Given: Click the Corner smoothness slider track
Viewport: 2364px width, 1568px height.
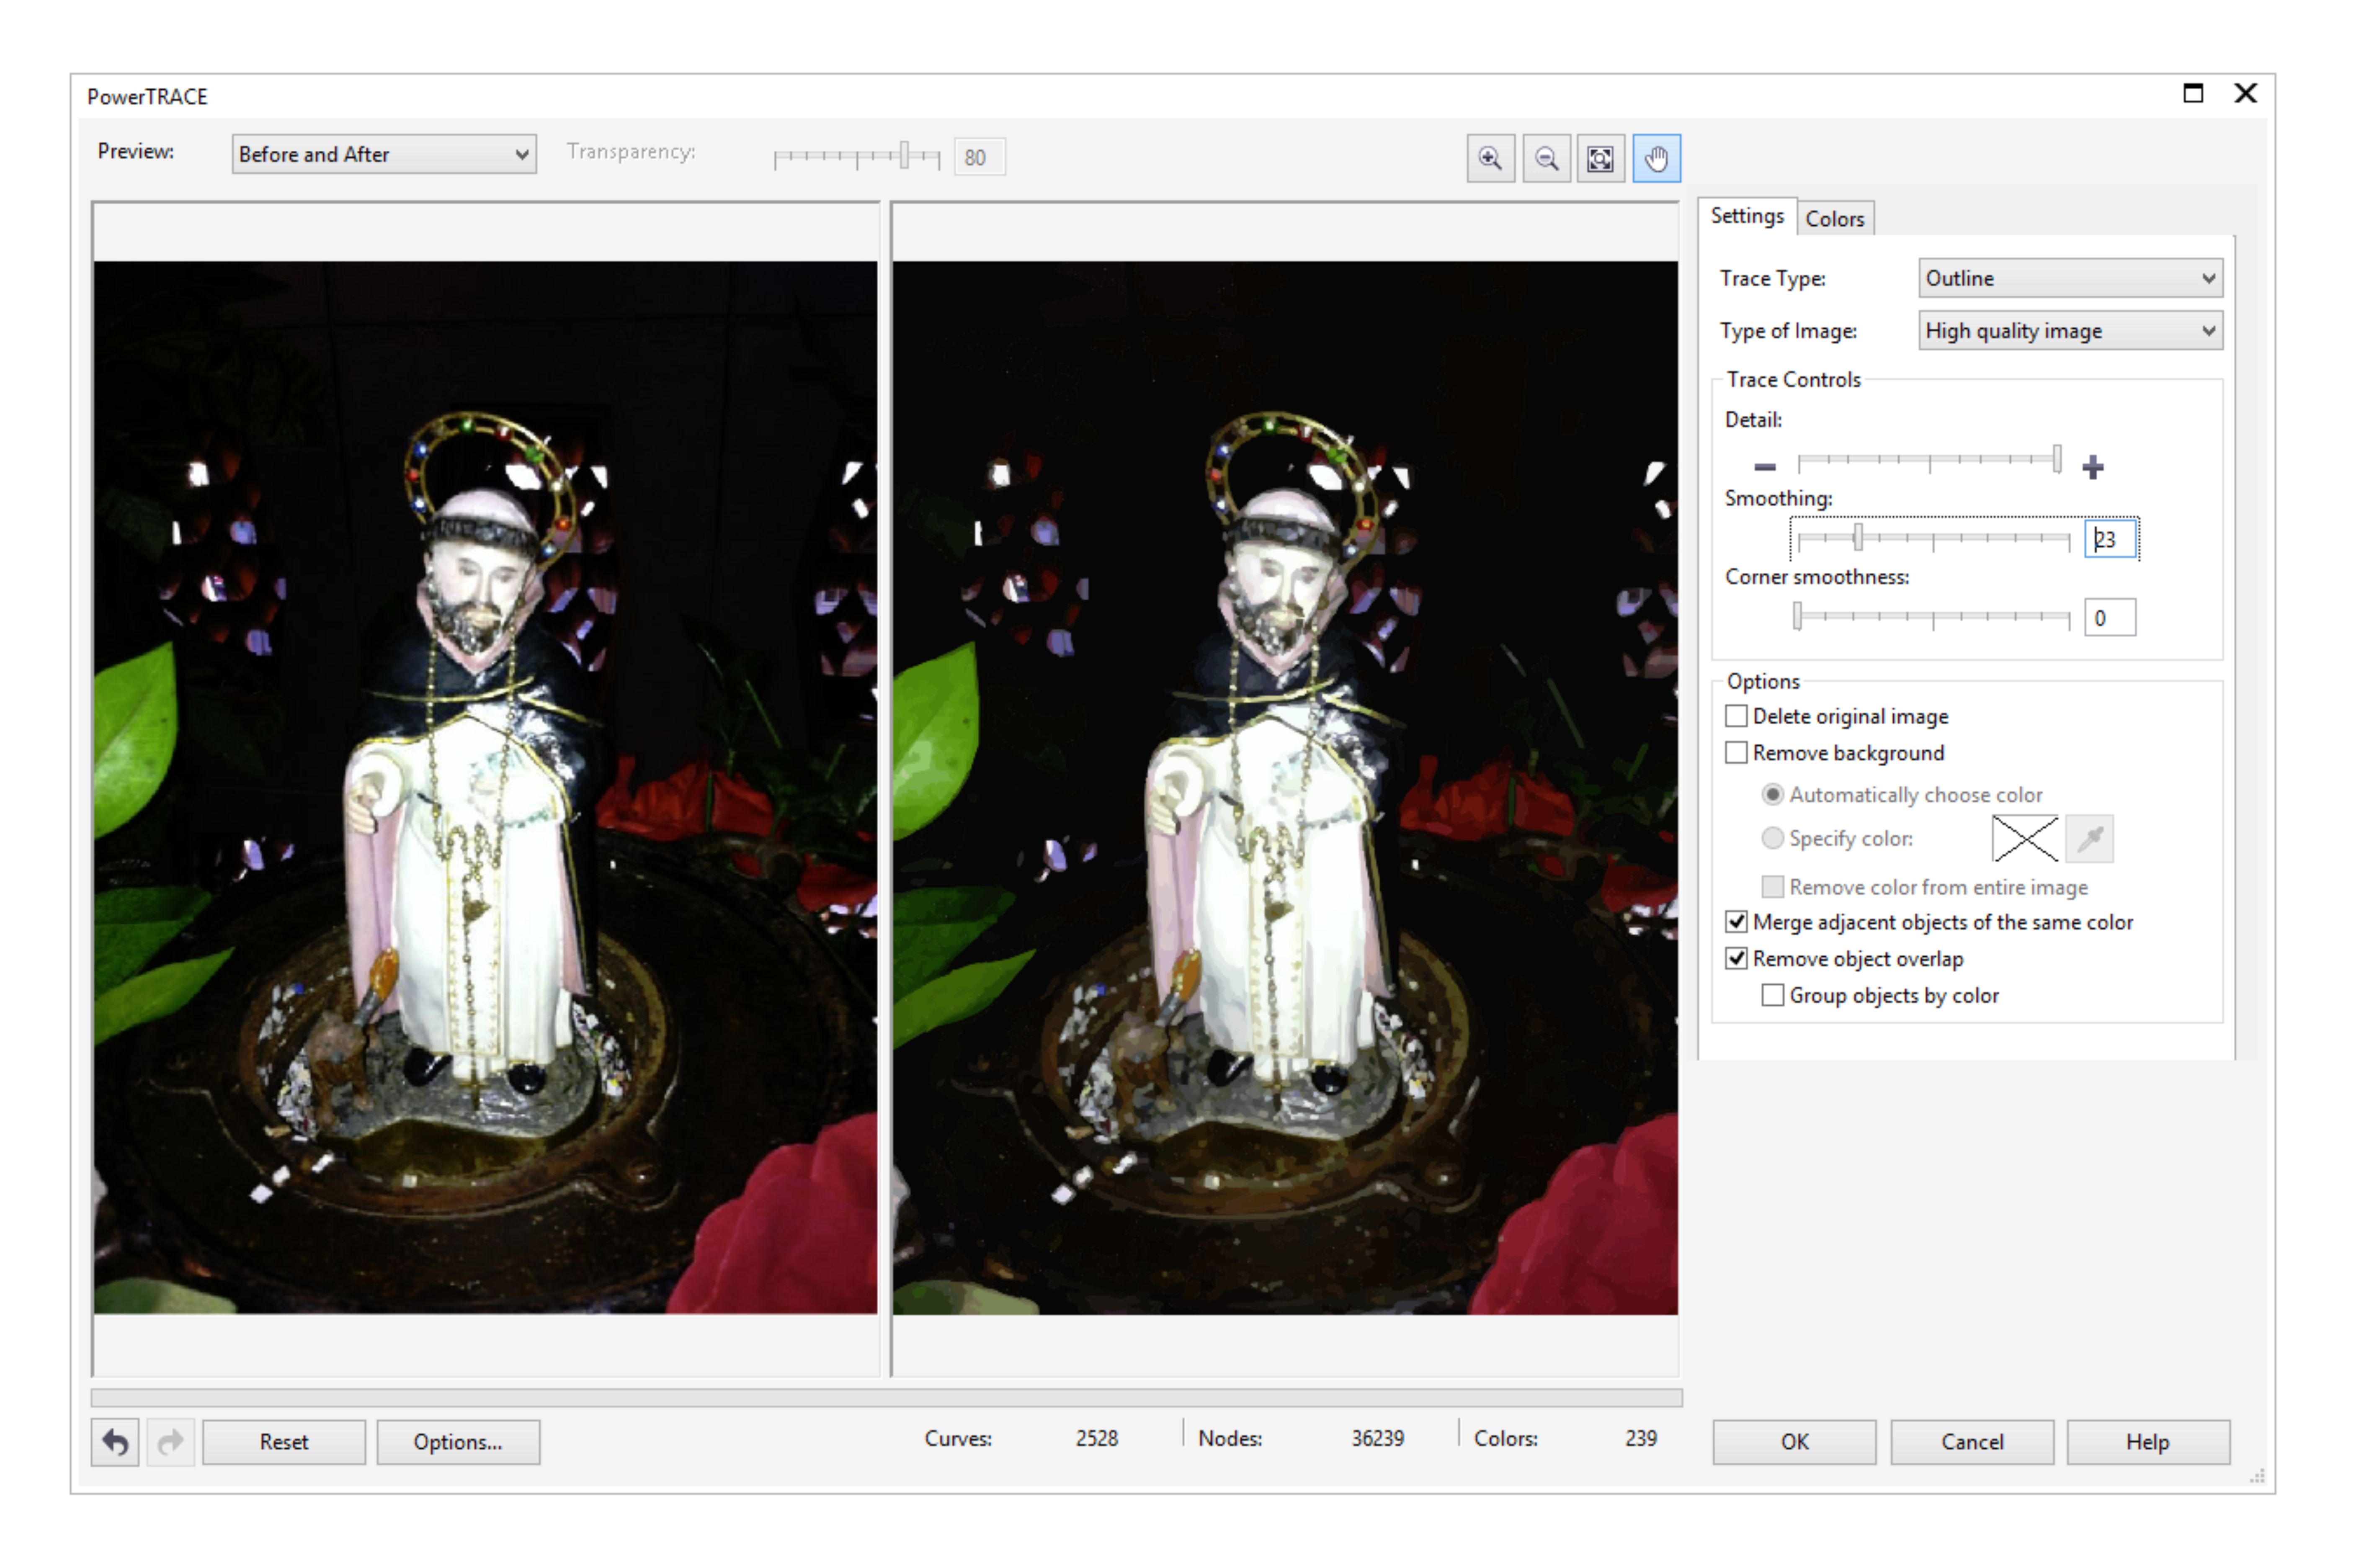Looking at the screenshot, I should click(1933, 617).
